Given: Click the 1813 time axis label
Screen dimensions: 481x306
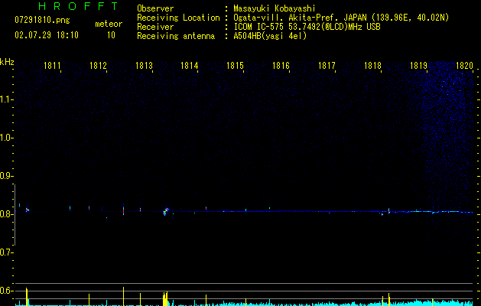Looking at the screenshot, I should point(144,65).
